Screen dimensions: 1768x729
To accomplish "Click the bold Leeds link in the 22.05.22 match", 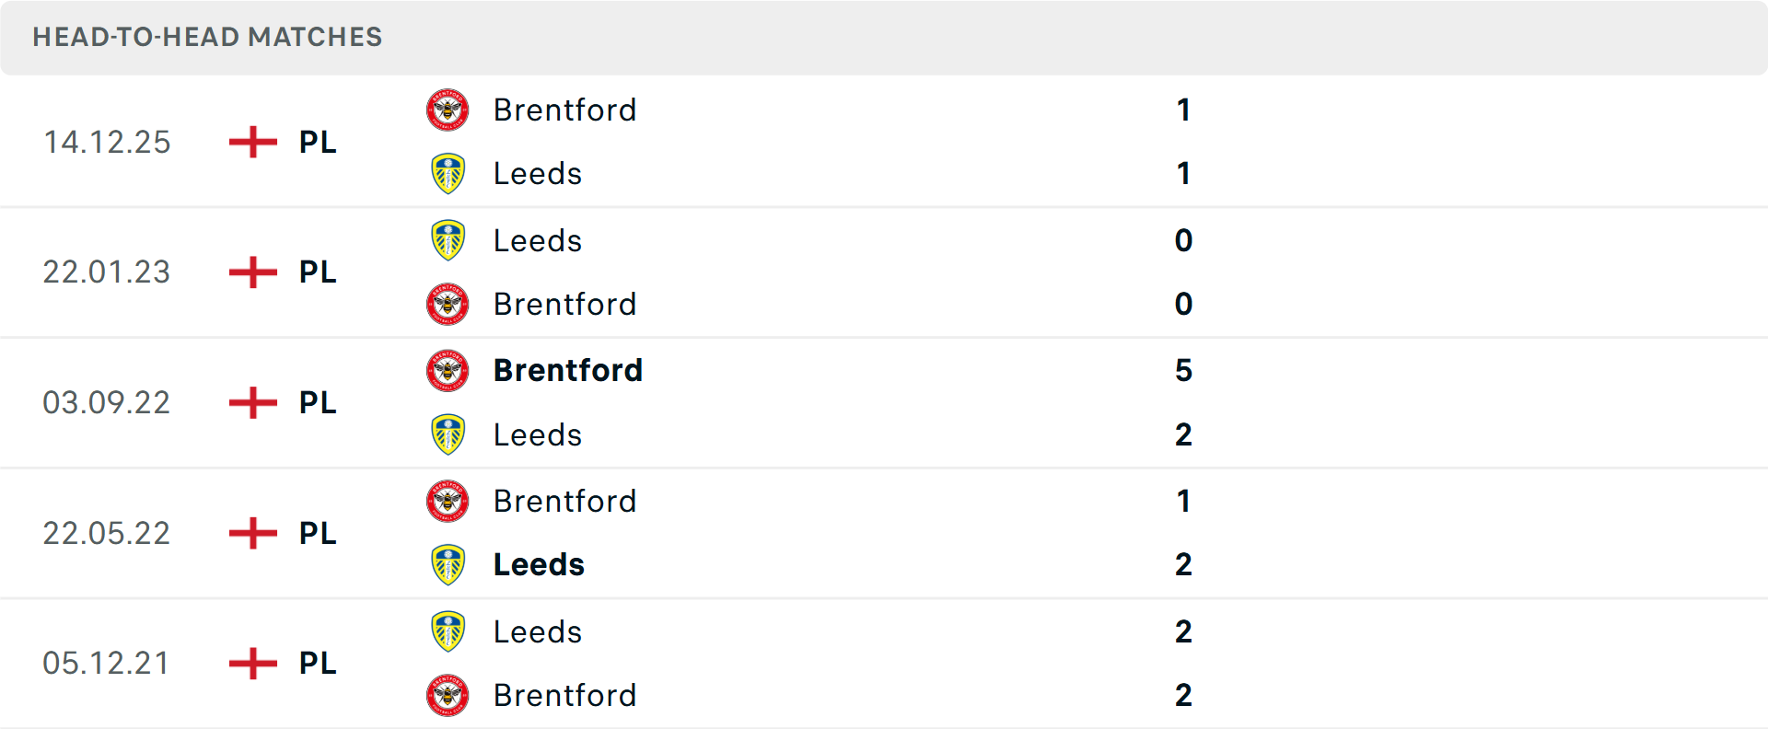I will click(539, 565).
